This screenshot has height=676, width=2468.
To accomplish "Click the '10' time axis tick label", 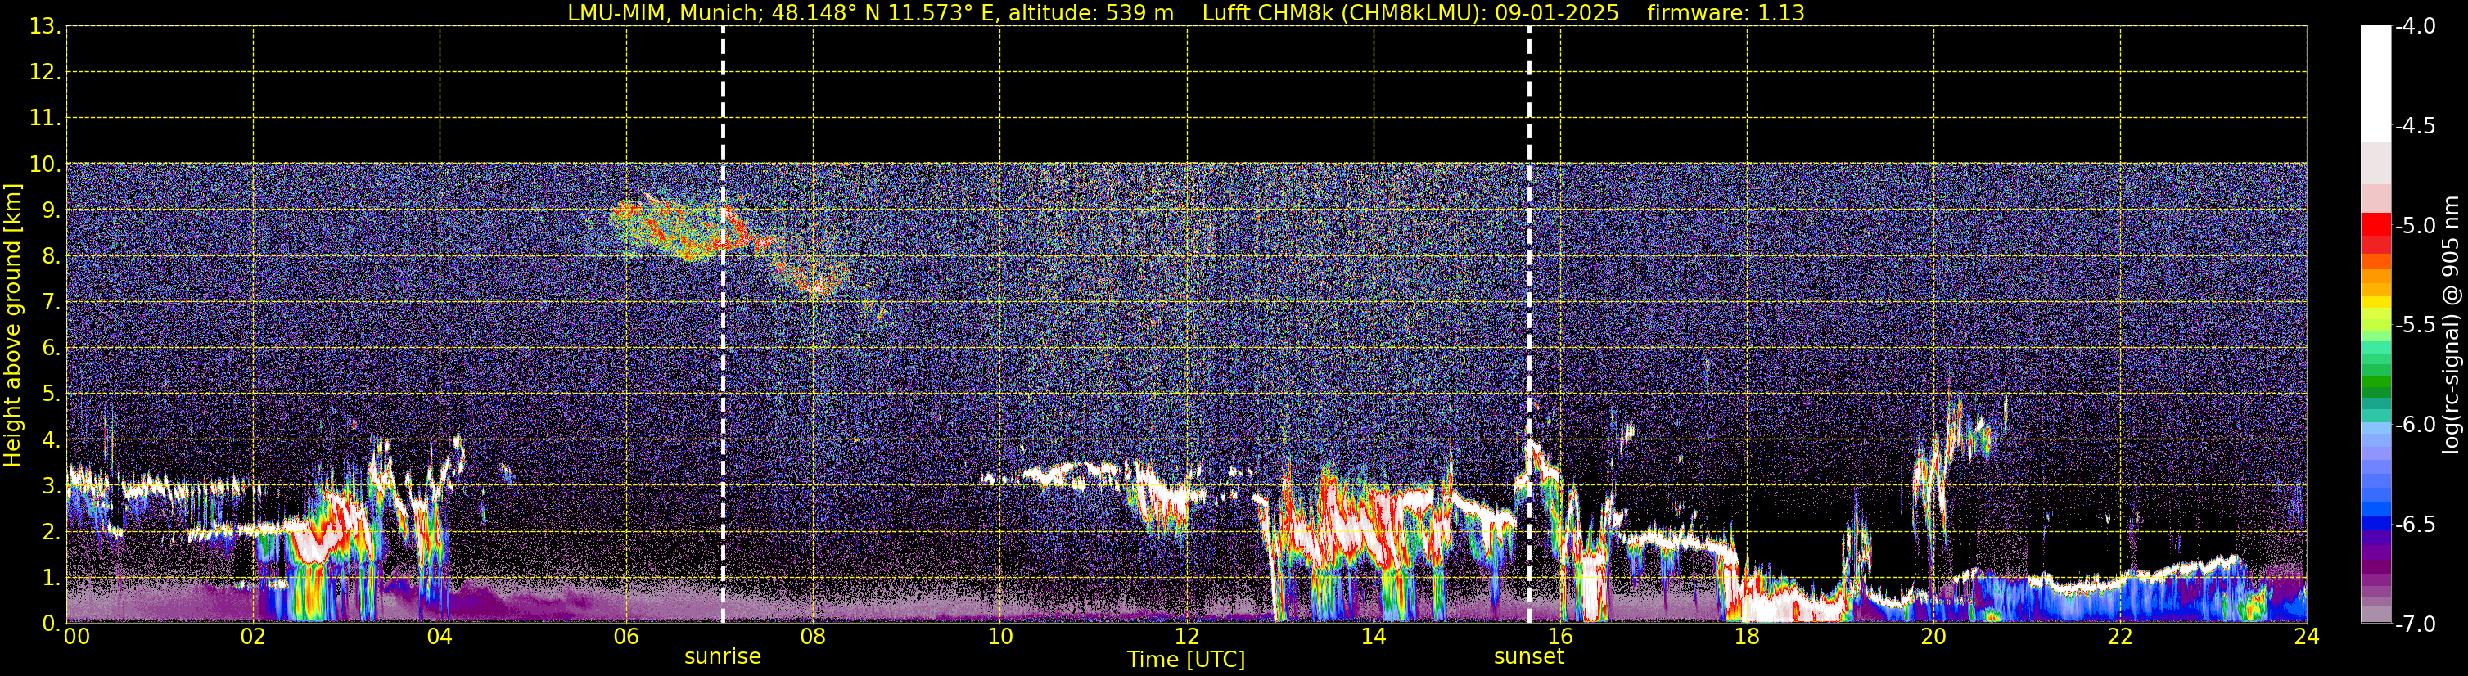I will [1000, 637].
